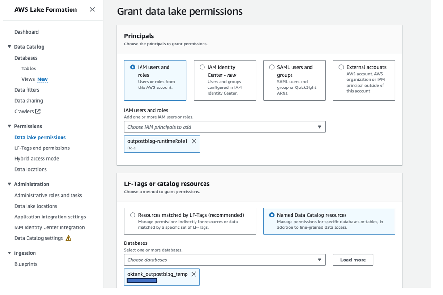Select External accounts radio button
The height and width of the screenshot is (295, 443).
pos(342,68)
